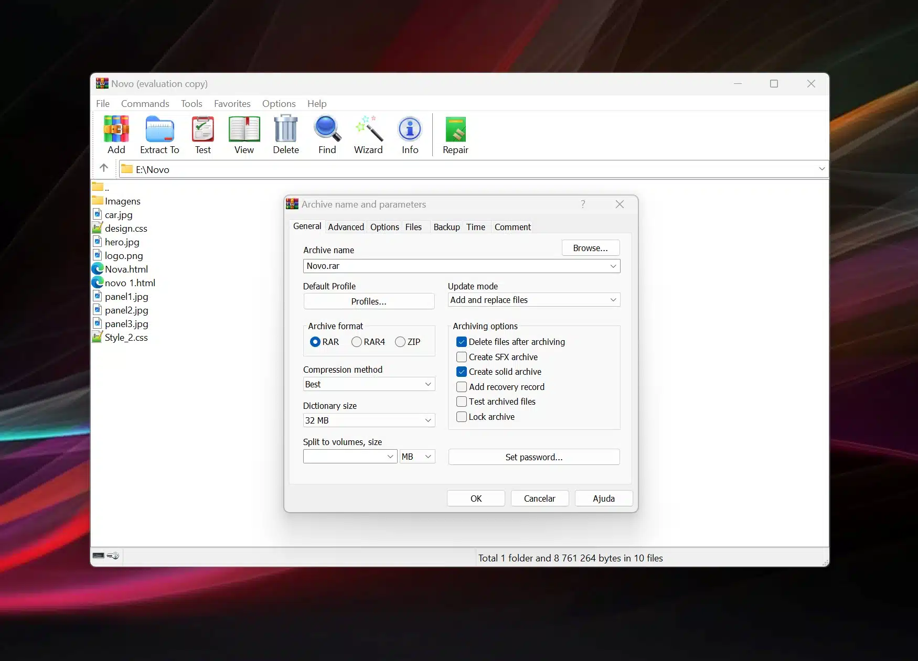Confirm with the OK button
Screen dimensions: 918x661
click(x=476, y=499)
